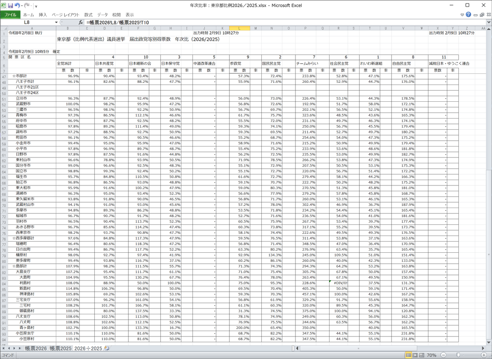Switch to the 帳票2025 sheet tab
The image size is (492, 359).
coord(61,348)
